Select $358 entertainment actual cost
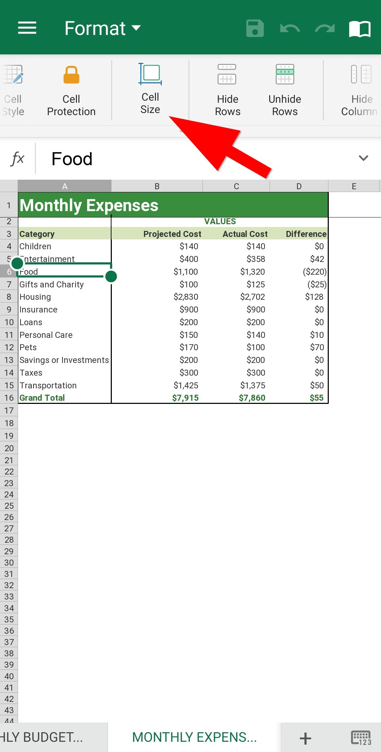 tap(236, 259)
